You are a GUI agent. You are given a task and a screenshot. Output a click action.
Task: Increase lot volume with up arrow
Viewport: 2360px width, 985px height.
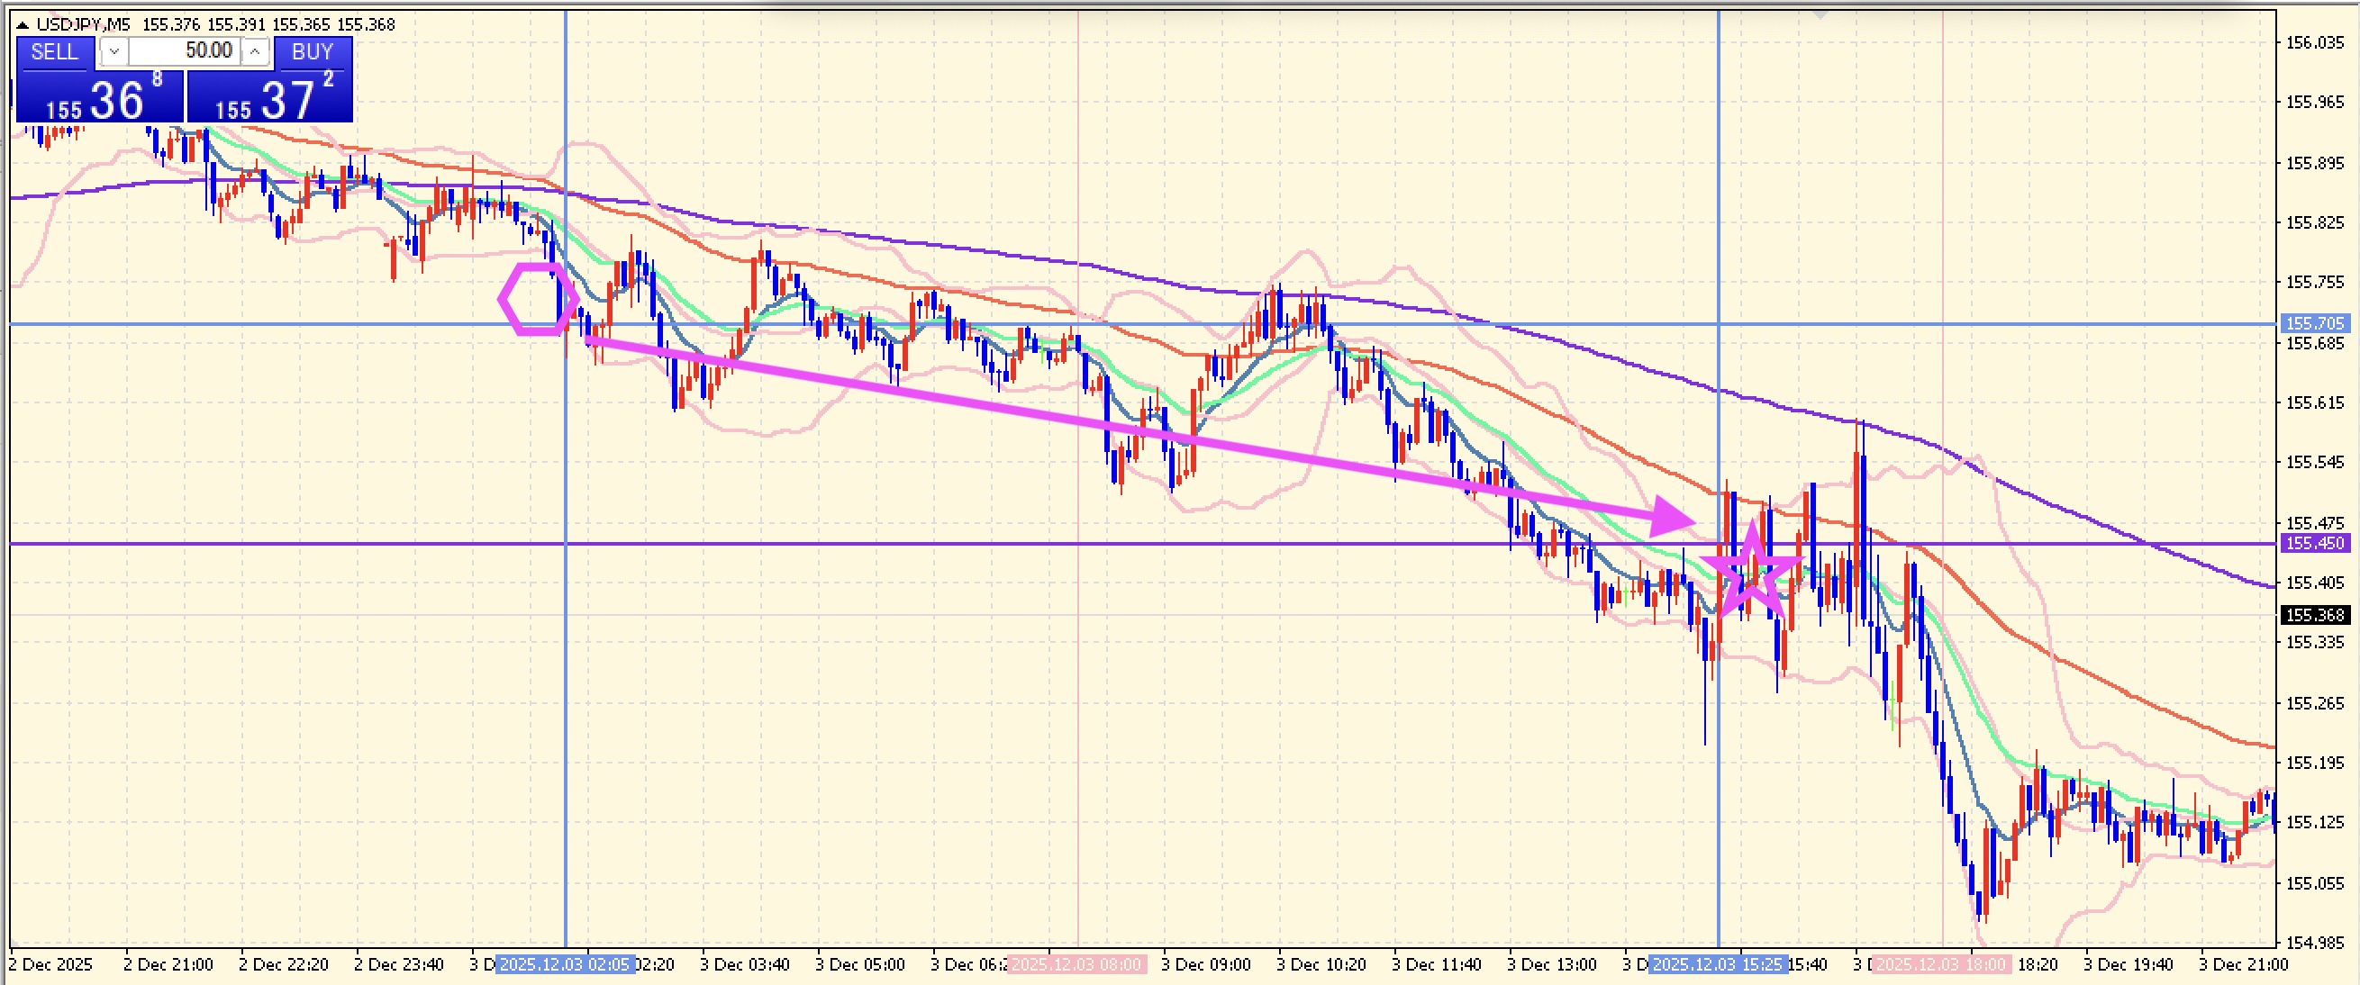(x=256, y=52)
